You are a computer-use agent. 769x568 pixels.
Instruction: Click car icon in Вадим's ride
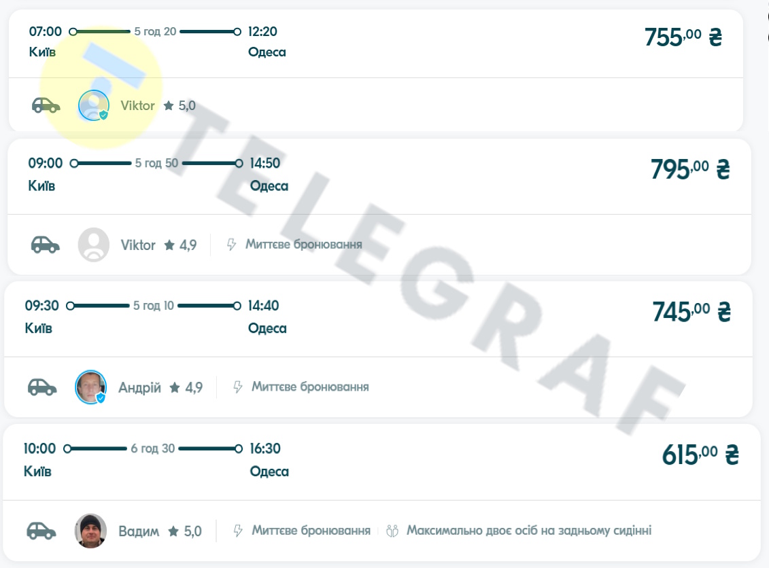tap(41, 531)
